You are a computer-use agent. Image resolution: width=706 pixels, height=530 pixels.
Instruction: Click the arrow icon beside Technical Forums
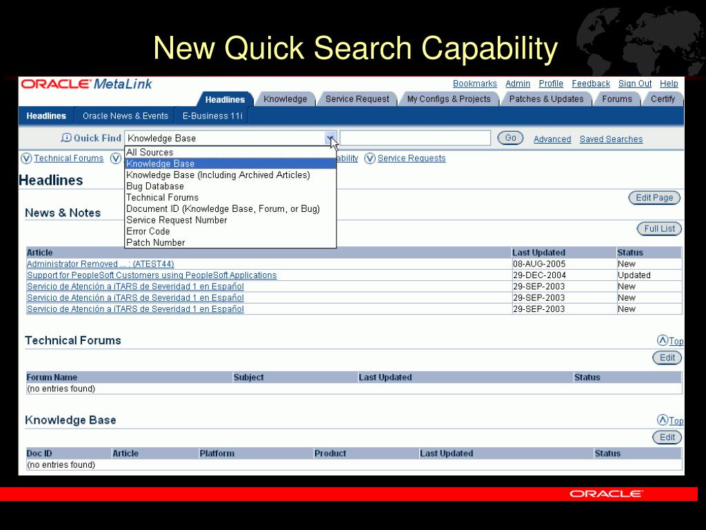[27, 159]
